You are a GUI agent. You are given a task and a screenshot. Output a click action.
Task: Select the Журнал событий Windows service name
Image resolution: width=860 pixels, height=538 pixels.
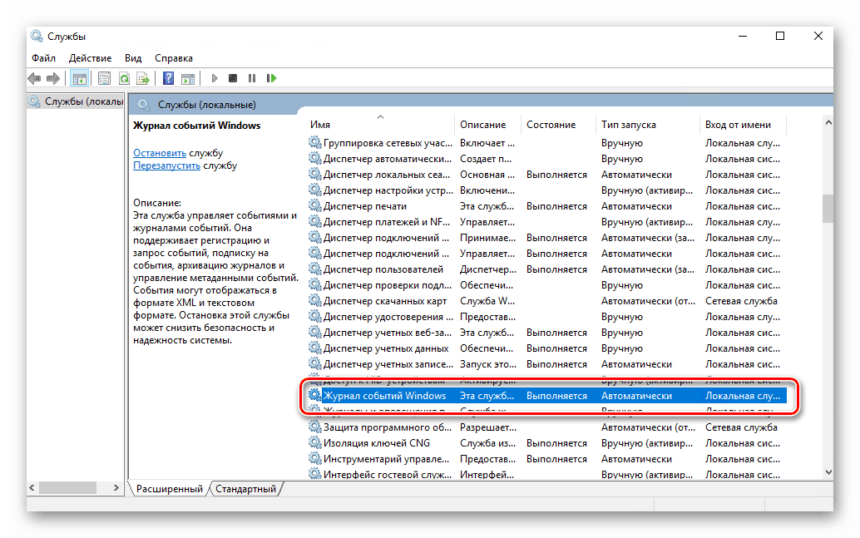[x=384, y=396]
